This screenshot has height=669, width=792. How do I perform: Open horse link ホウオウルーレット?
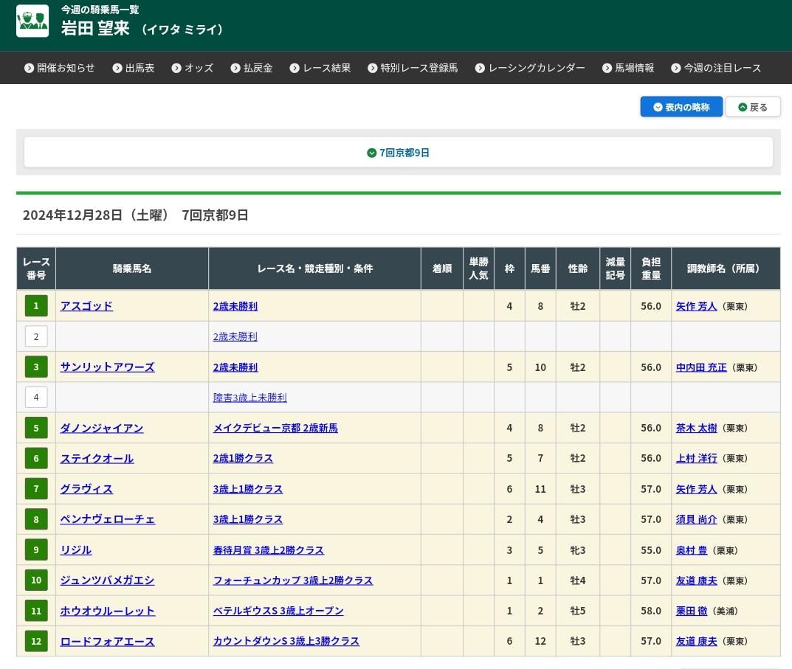click(x=107, y=611)
